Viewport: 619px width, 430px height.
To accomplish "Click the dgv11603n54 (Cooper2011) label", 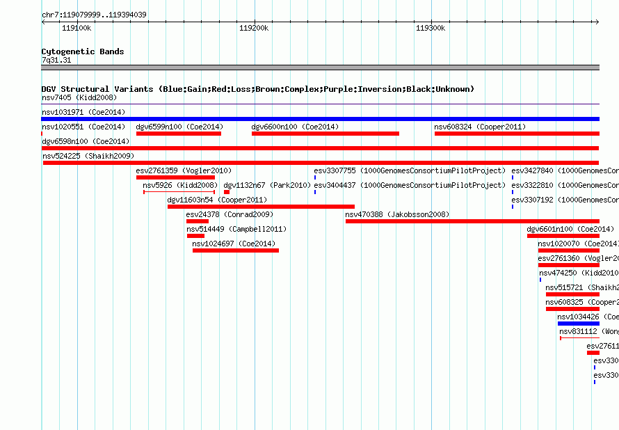I will (x=217, y=200).
